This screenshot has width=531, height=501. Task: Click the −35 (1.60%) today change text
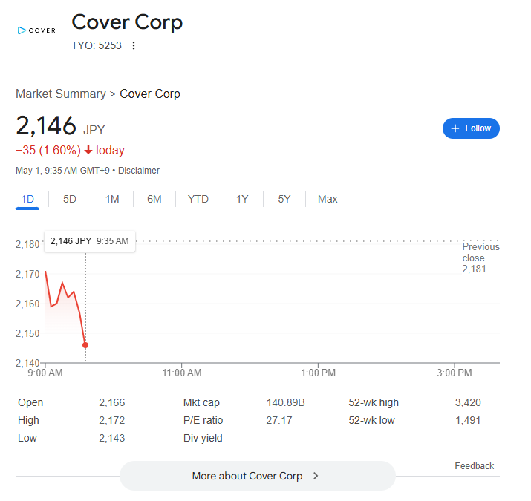(70, 150)
